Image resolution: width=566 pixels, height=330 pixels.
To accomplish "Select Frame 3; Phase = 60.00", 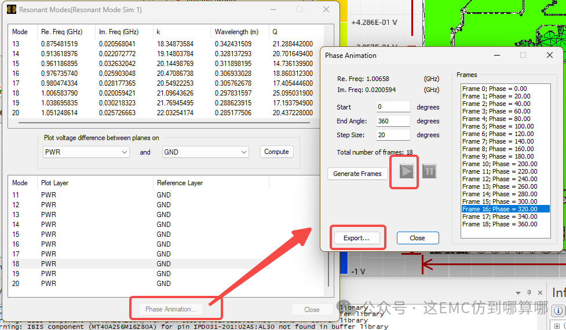I will point(505,111).
